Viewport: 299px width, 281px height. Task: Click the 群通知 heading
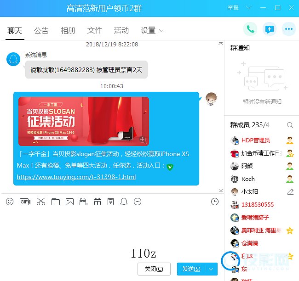[x=240, y=48]
